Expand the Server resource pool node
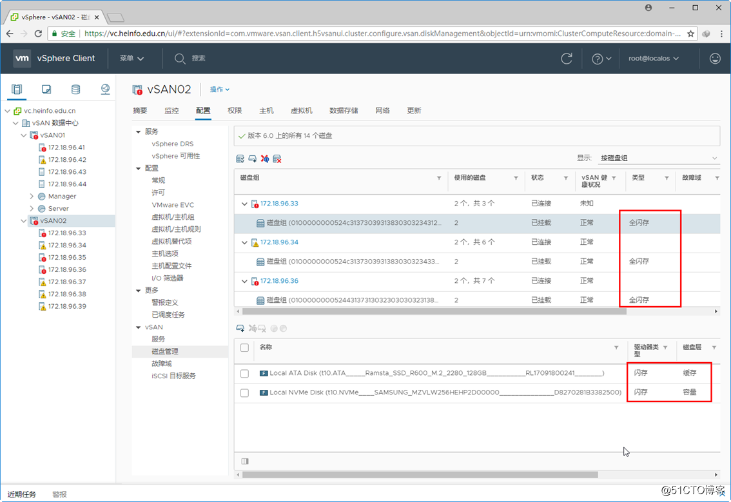 32,208
